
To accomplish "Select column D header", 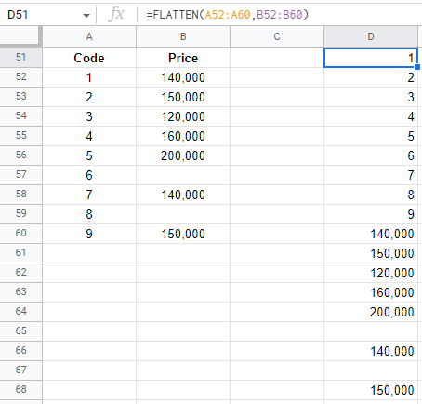I will [371, 36].
